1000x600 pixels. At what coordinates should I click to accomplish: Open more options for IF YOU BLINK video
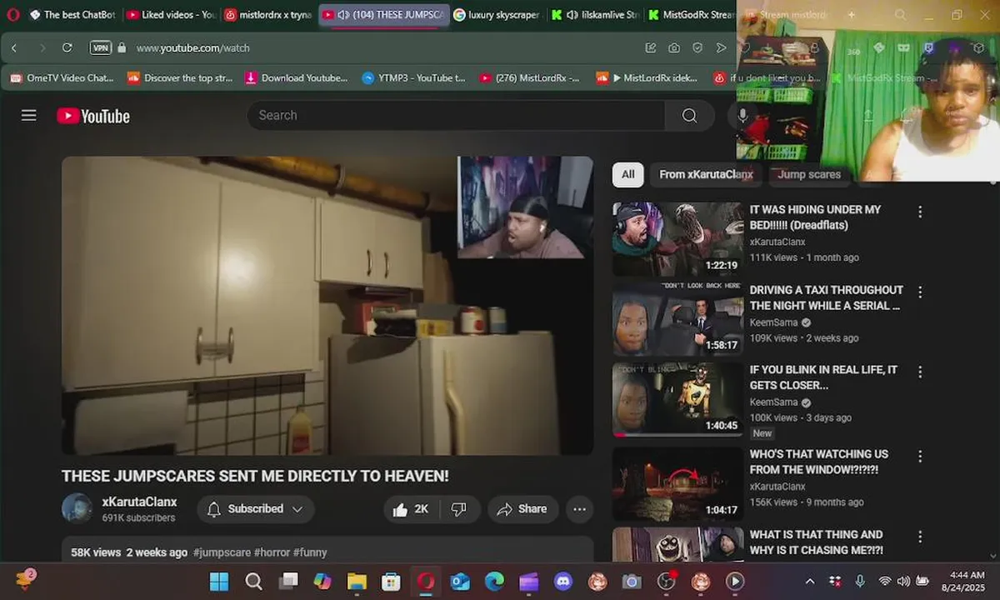coord(920,372)
